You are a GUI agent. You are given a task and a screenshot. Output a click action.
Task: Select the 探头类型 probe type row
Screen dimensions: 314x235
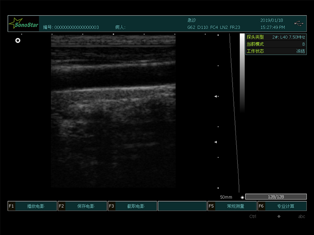(276, 37)
